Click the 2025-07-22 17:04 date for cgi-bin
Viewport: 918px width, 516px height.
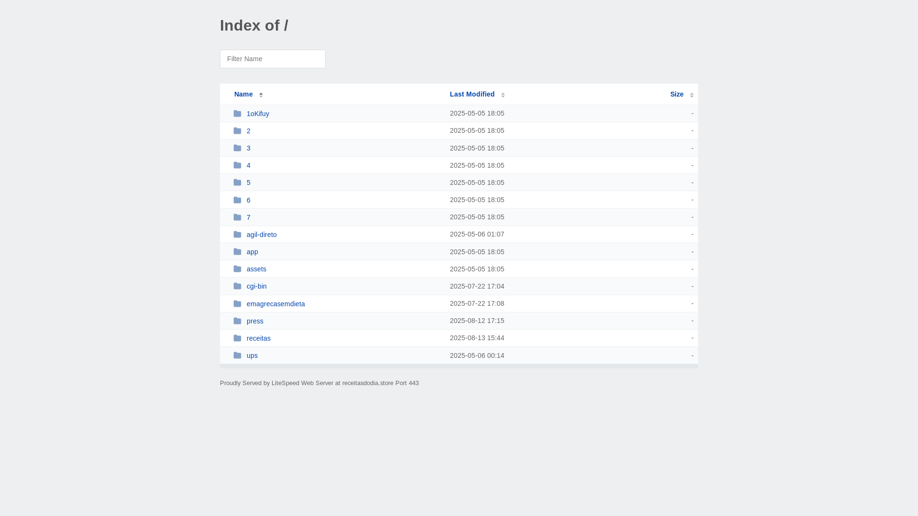click(477, 286)
